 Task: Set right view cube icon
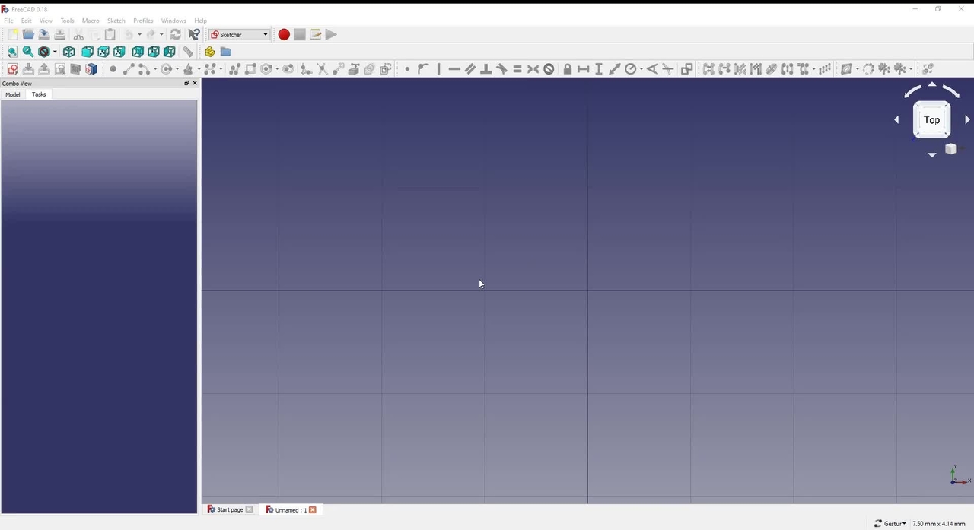click(119, 52)
